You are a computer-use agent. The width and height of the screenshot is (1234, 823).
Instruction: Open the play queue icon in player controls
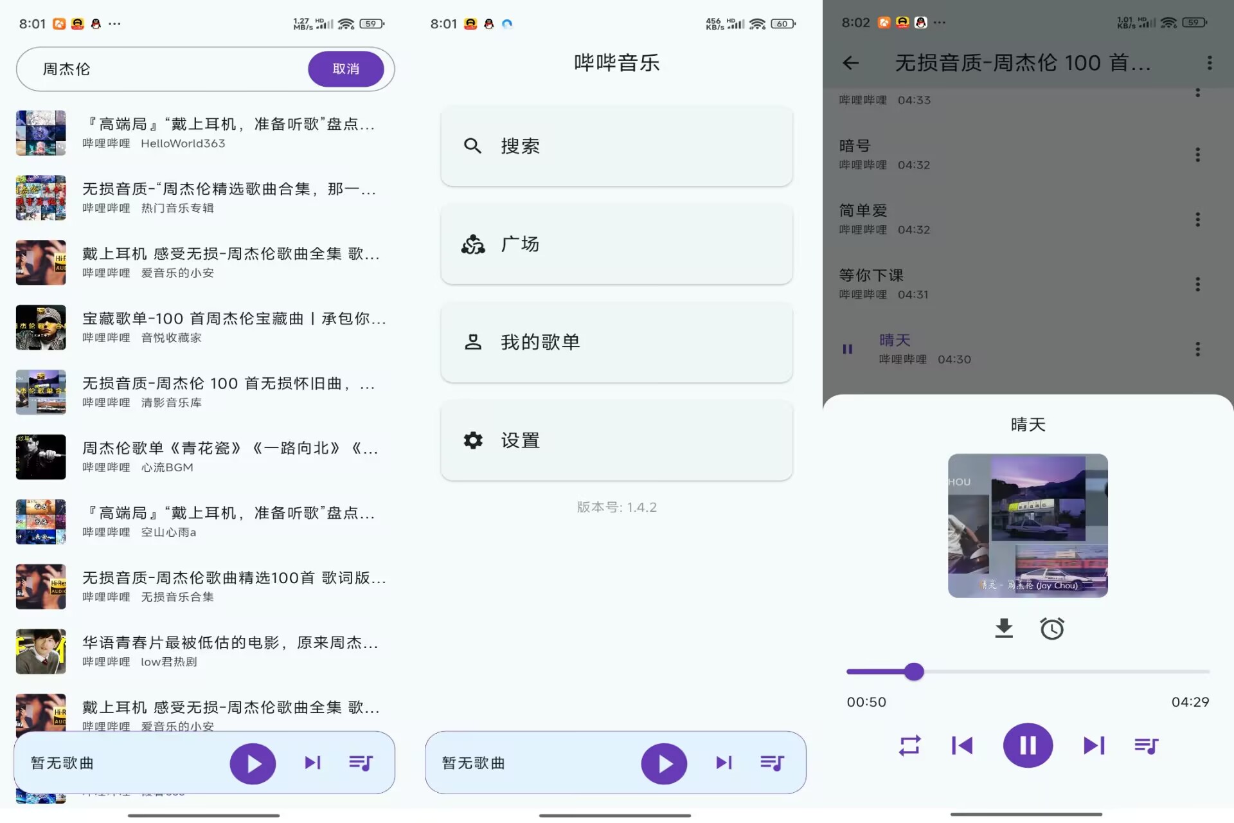point(1146,746)
